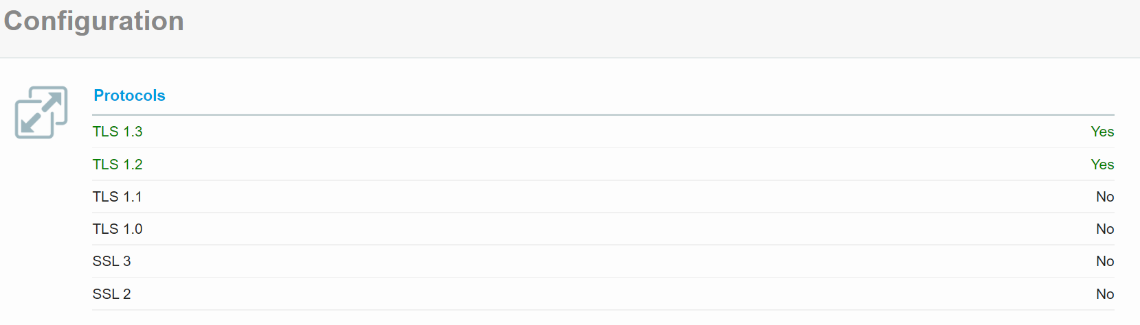Click the No value for TLS 1.1
This screenshot has height=325, width=1140.
tap(1105, 197)
